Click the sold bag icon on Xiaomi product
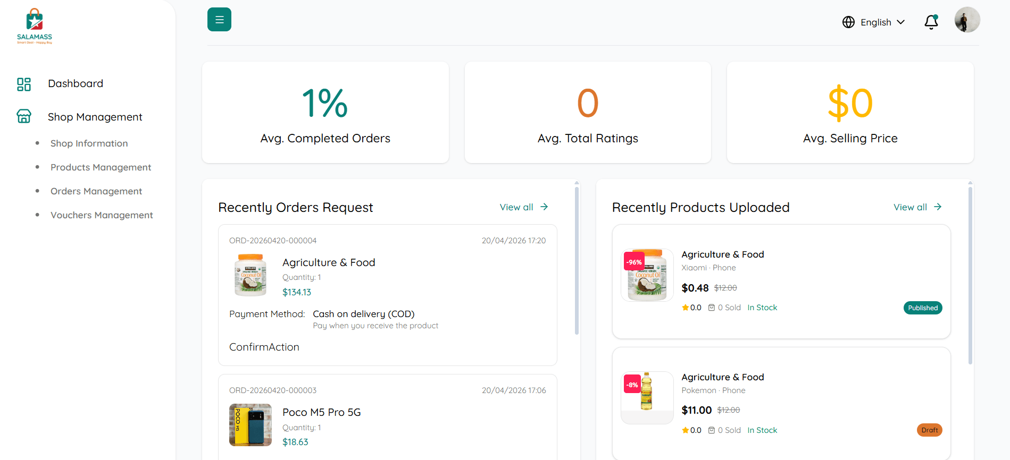The width and height of the screenshot is (1010, 460). (x=712, y=308)
